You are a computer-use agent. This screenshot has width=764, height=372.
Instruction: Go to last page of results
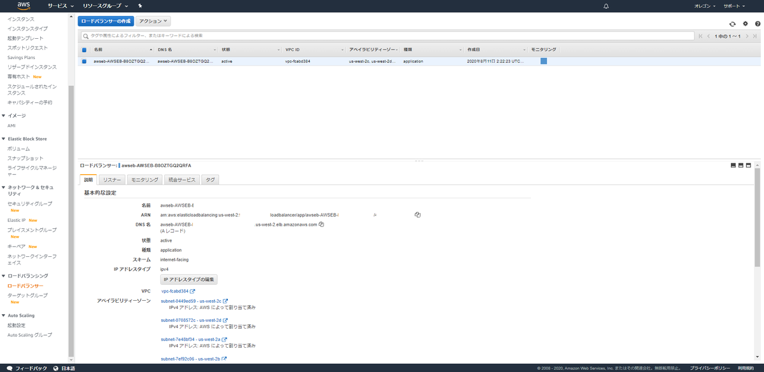tap(754, 36)
